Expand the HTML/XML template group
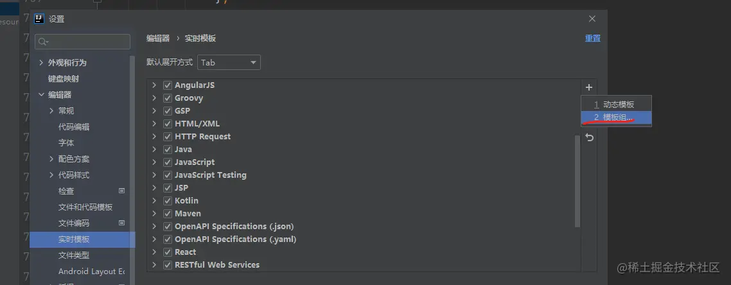 [154, 124]
